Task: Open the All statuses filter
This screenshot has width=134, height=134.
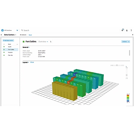Action: (23, 35)
